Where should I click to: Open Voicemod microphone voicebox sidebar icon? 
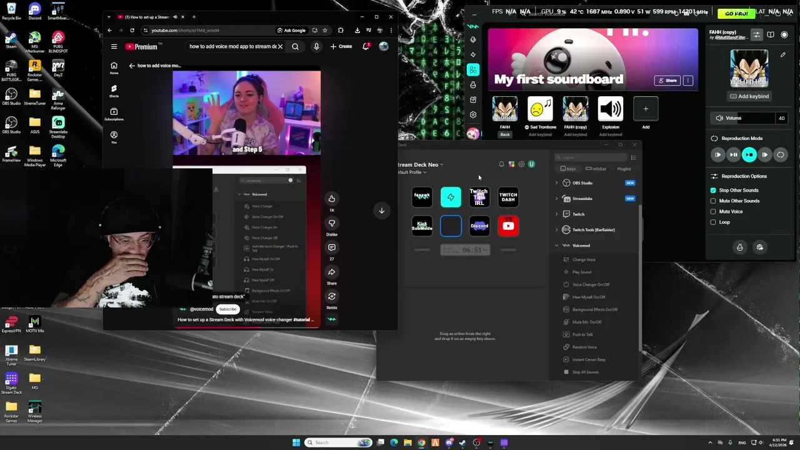473,39
